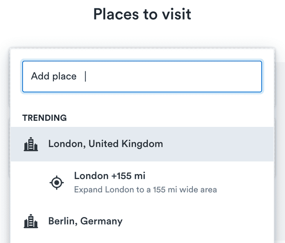
Task: Pick Berlin, Germany from the trending list
Action: click(85, 221)
